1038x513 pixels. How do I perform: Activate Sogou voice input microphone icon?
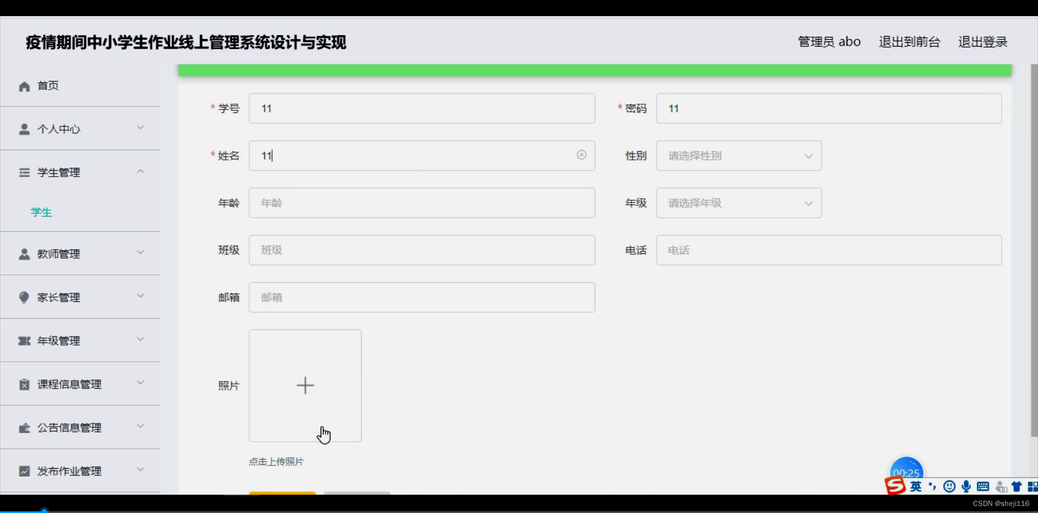pos(967,486)
